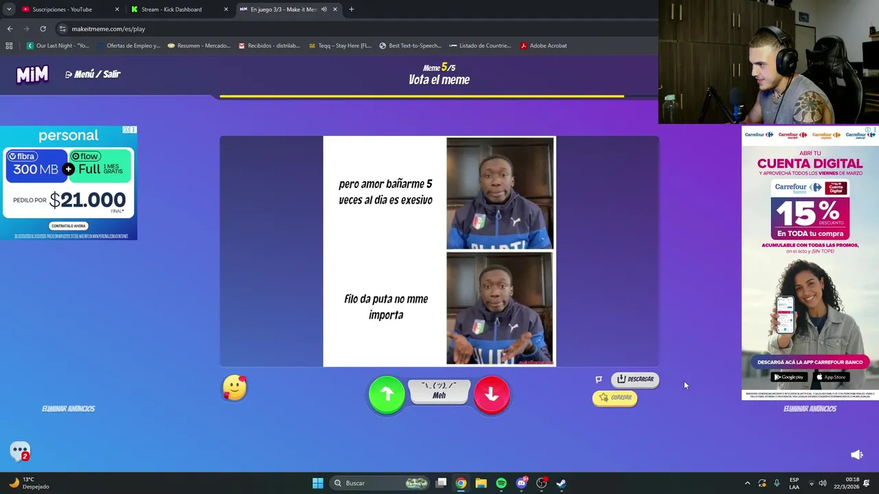Open Teqq – Stay Here bookmark
Viewport: 879px width, 494px height.
340,46
